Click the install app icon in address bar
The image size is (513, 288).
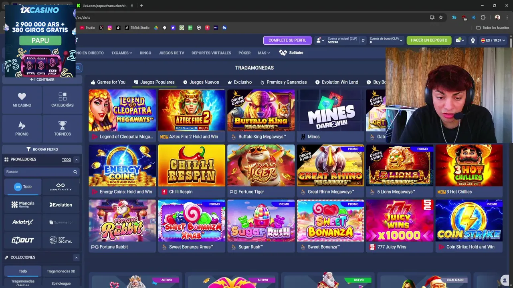click(x=432, y=18)
